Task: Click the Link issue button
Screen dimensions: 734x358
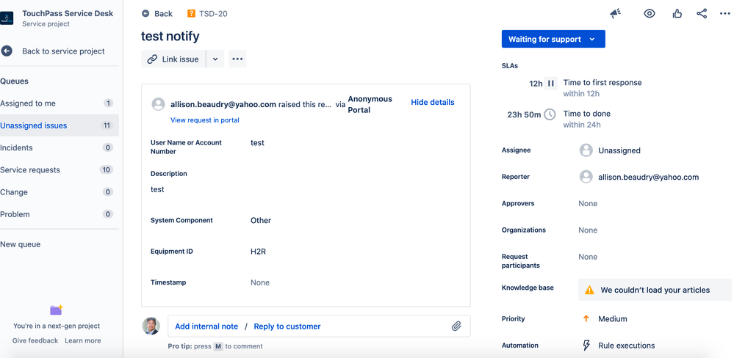Action: pyautogui.click(x=173, y=59)
